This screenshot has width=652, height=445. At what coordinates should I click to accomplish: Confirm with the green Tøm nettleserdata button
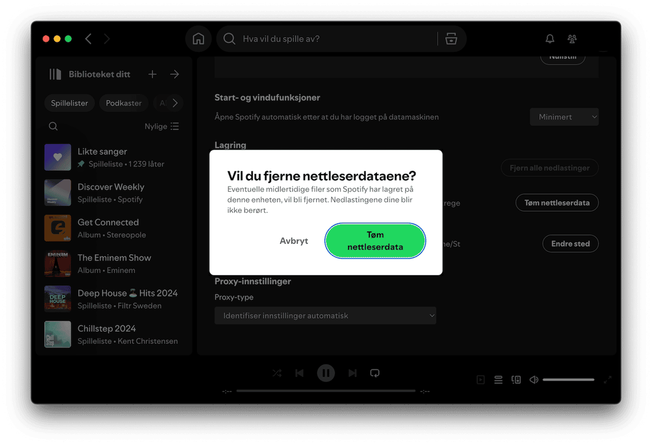375,241
